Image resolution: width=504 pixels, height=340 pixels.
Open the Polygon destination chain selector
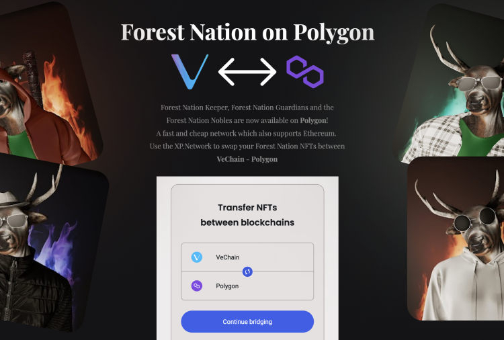point(247,286)
